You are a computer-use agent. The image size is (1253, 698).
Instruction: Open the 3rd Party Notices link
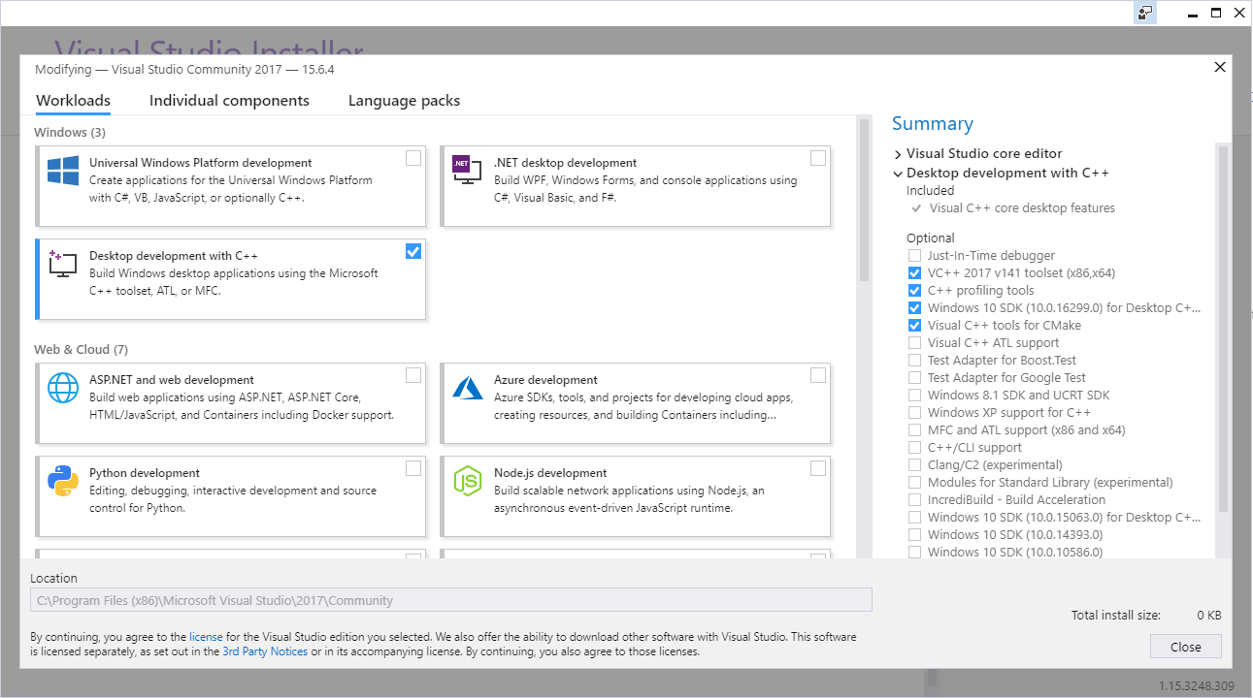point(265,651)
